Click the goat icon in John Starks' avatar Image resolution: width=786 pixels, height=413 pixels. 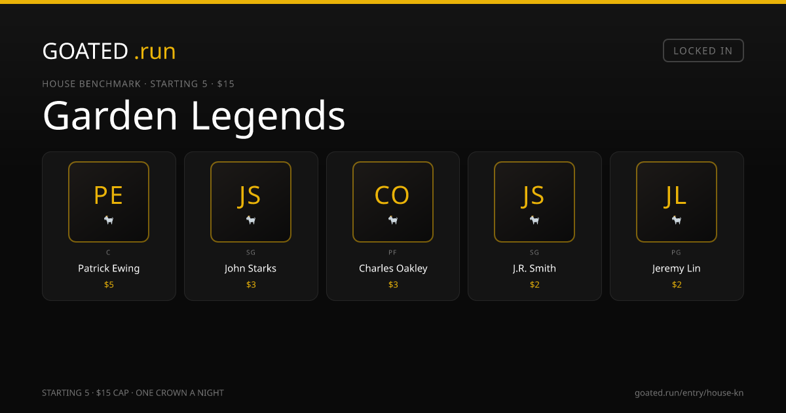pyautogui.click(x=251, y=220)
